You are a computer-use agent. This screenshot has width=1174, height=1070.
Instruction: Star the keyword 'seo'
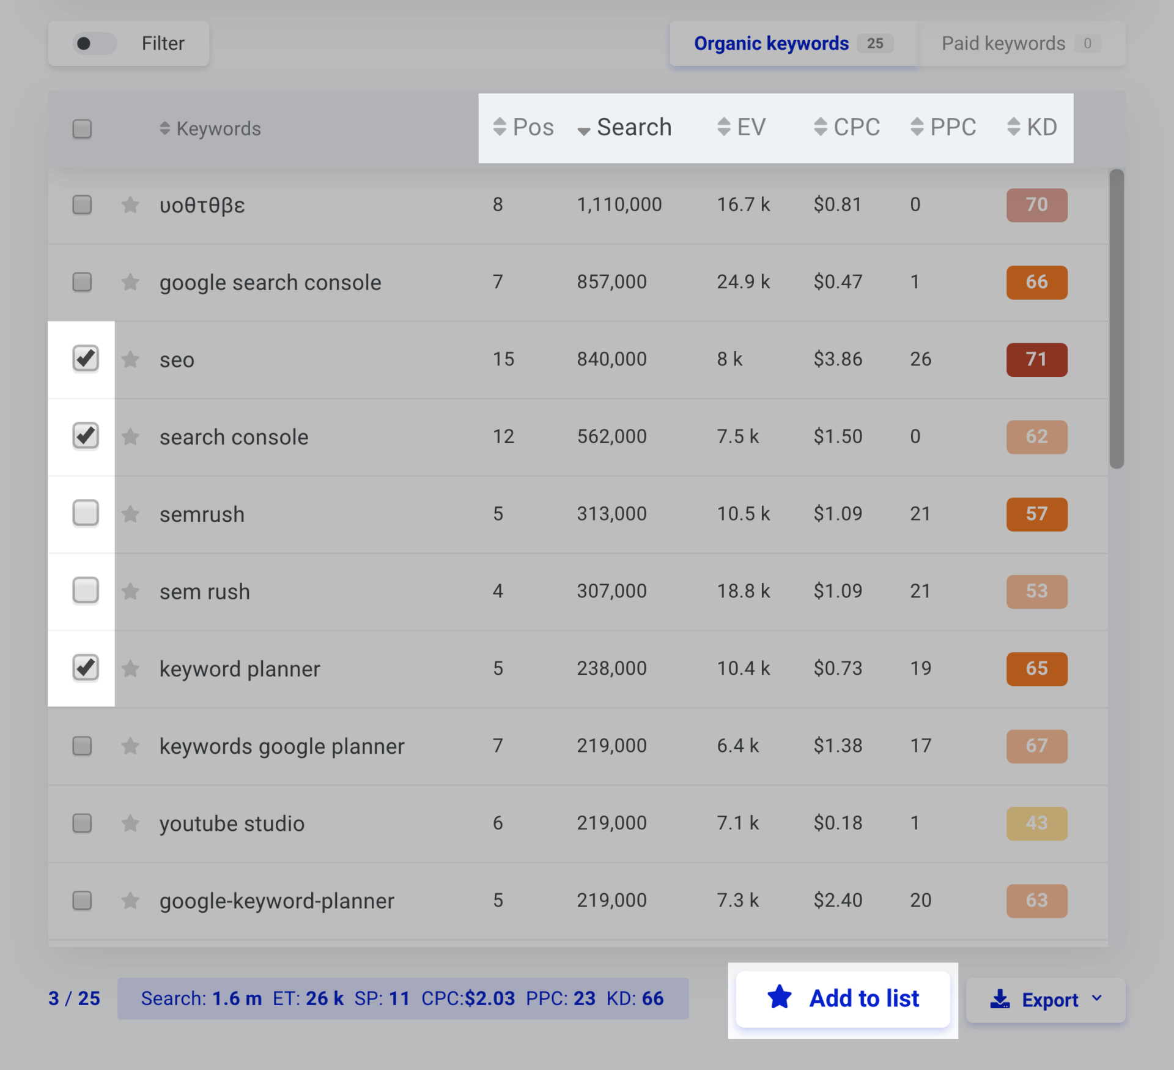coord(130,360)
